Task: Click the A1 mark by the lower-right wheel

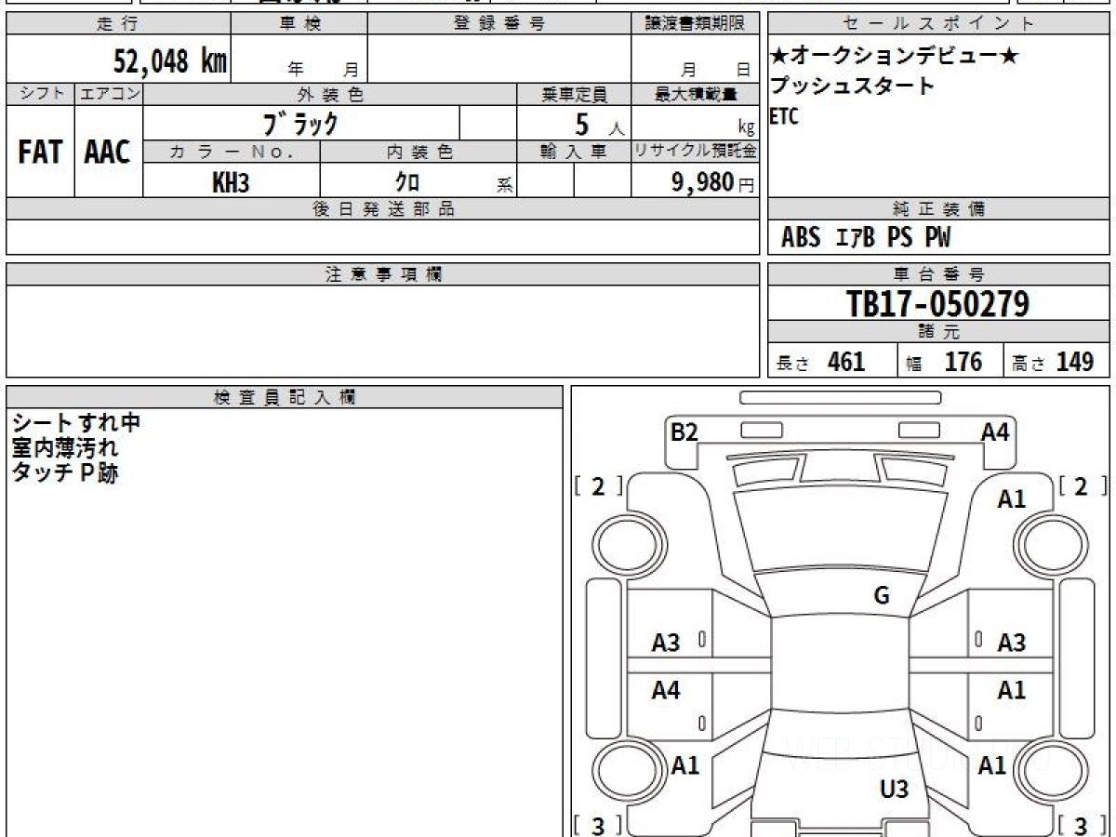Action: point(992,765)
